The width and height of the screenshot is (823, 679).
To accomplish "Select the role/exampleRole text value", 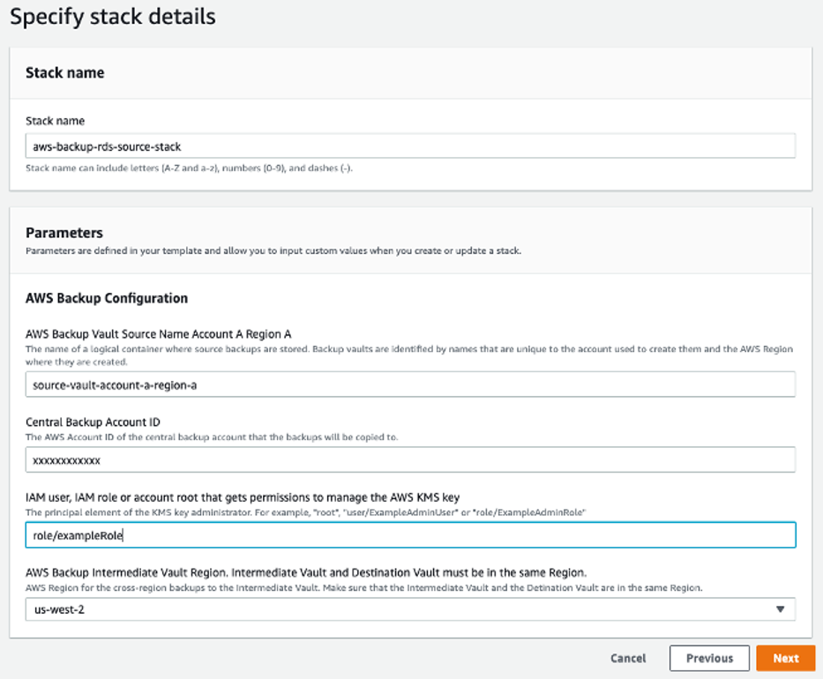I will point(79,534).
